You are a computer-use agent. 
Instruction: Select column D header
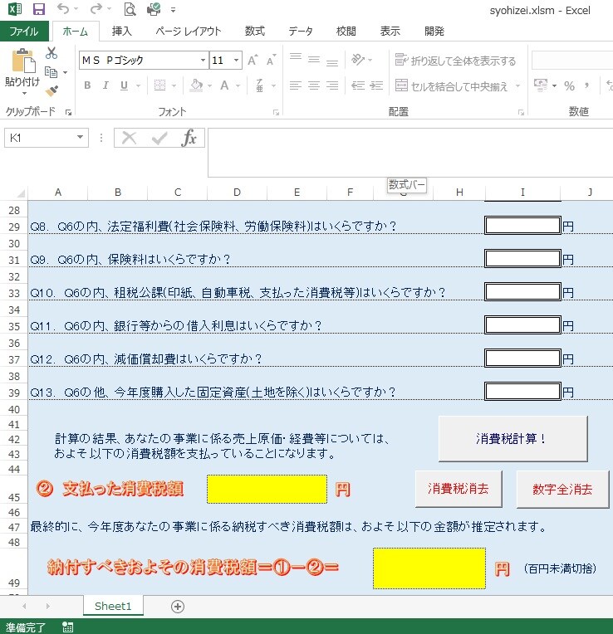[x=237, y=192]
